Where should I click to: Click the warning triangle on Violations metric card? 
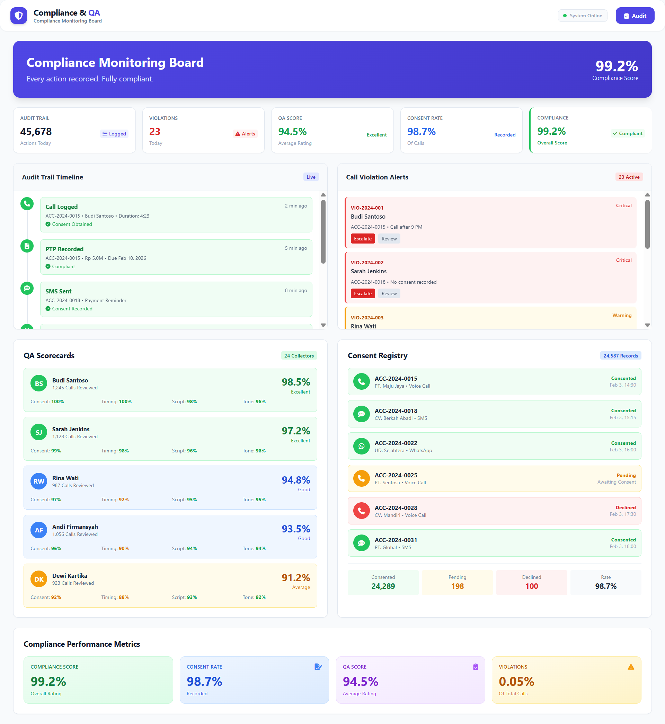pos(631,667)
